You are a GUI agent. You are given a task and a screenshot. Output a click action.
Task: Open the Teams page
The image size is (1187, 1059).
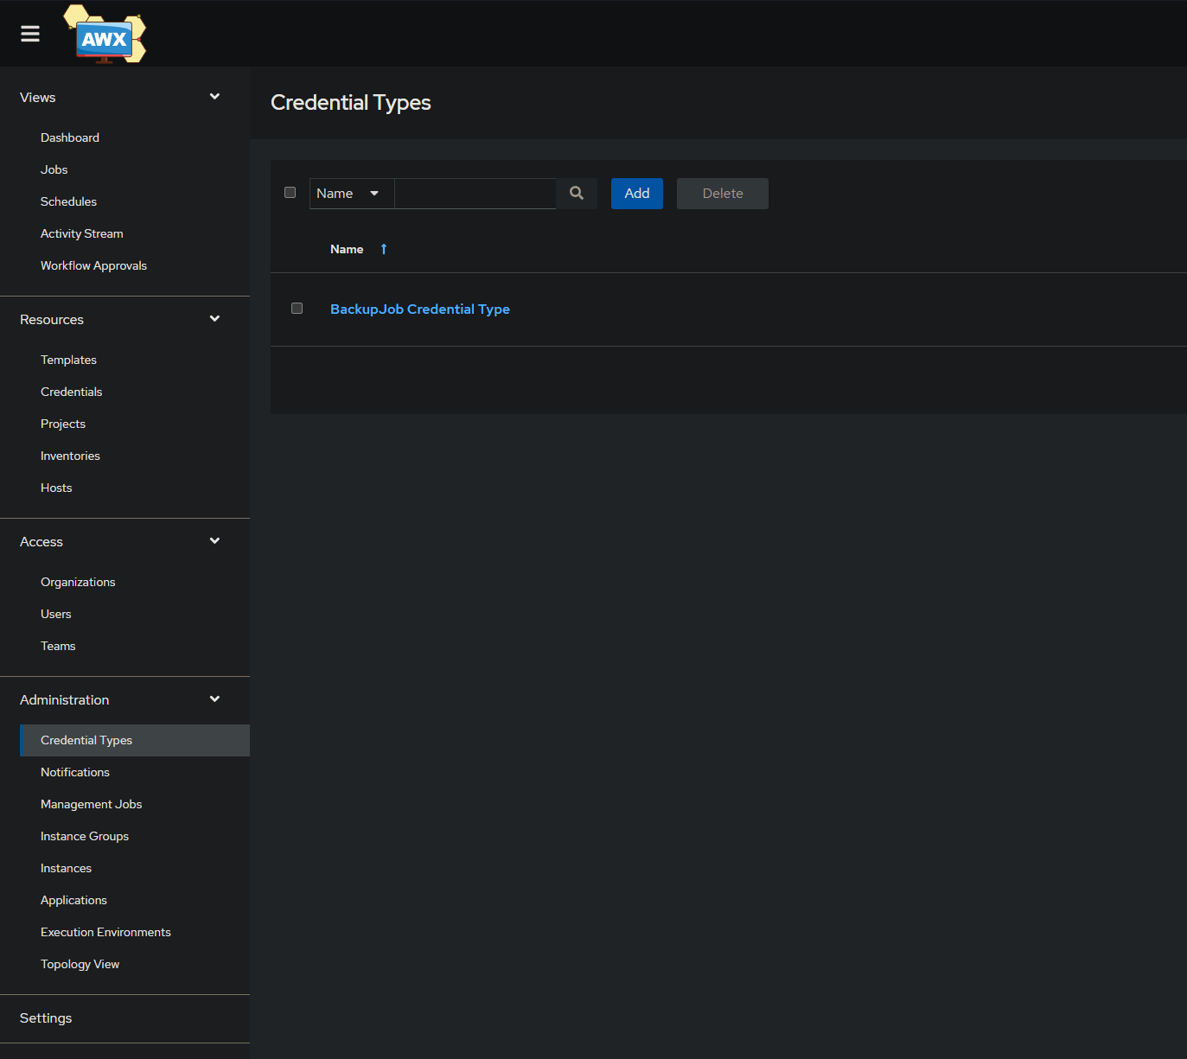(x=59, y=646)
